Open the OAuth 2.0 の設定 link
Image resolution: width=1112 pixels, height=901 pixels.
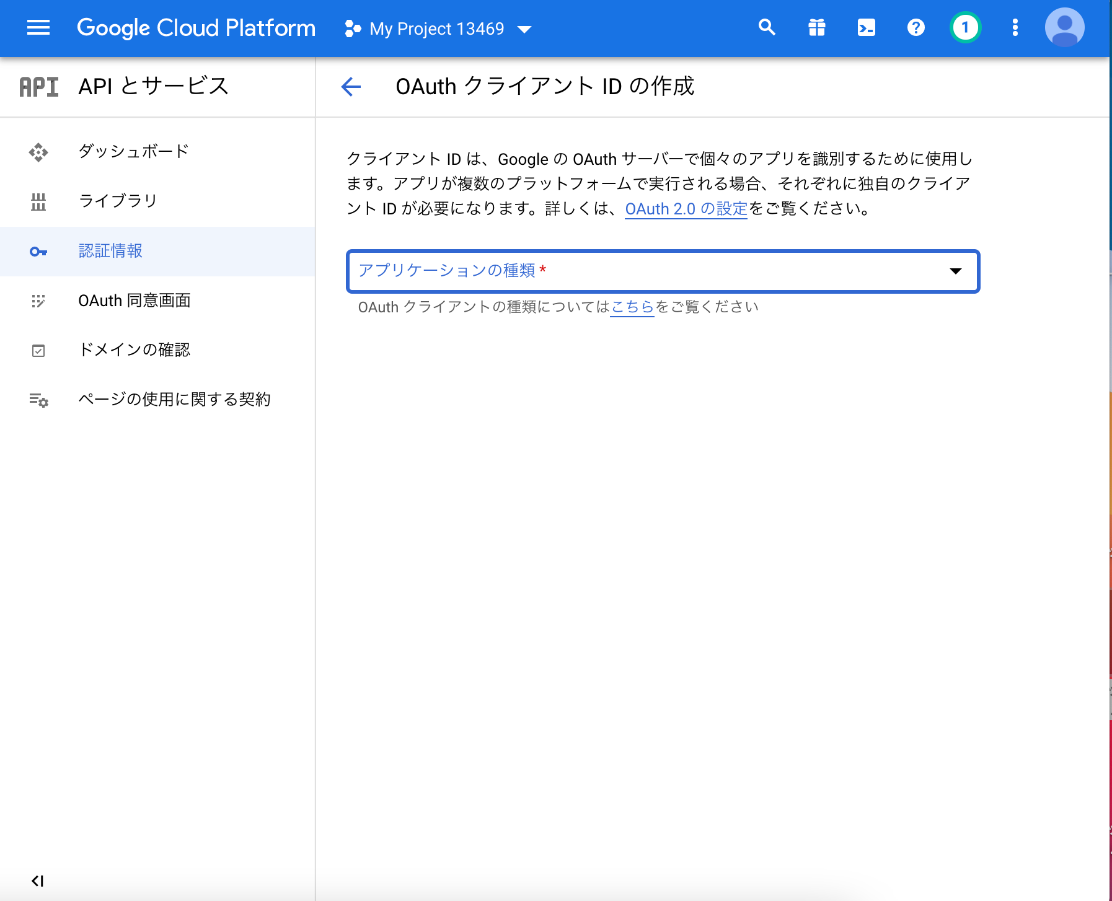pyautogui.click(x=686, y=209)
